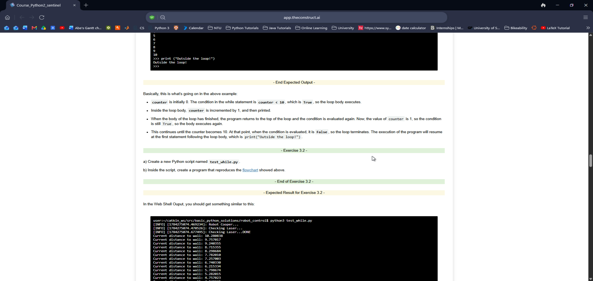Open the browser hamburger menu
This screenshot has width=593, height=281.
[x=585, y=17]
